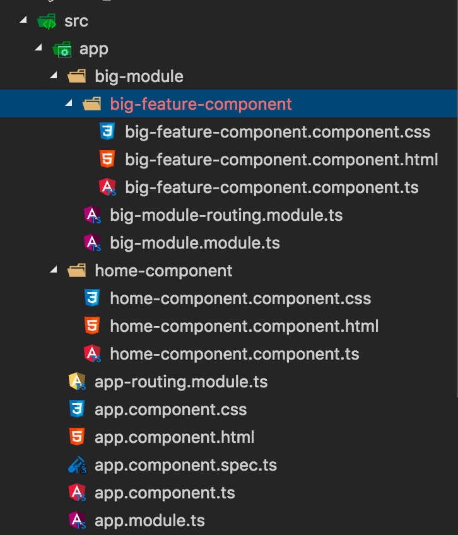Image resolution: width=458 pixels, height=535 pixels.
Task: Collapse the home-component folder arrow
Action: [54, 271]
